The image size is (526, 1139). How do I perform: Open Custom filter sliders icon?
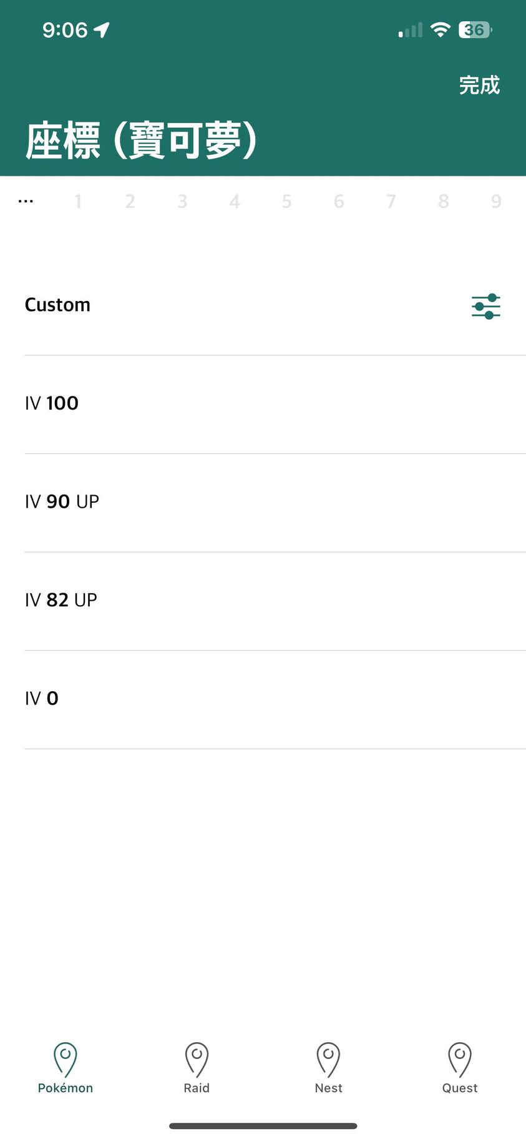[x=485, y=306]
